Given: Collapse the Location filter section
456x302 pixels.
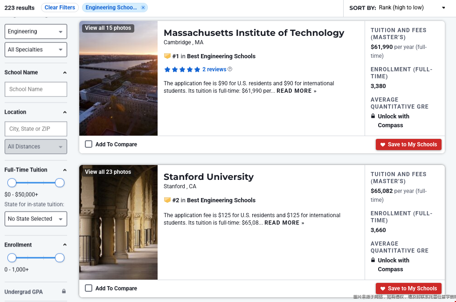Looking at the screenshot, I should point(65,112).
